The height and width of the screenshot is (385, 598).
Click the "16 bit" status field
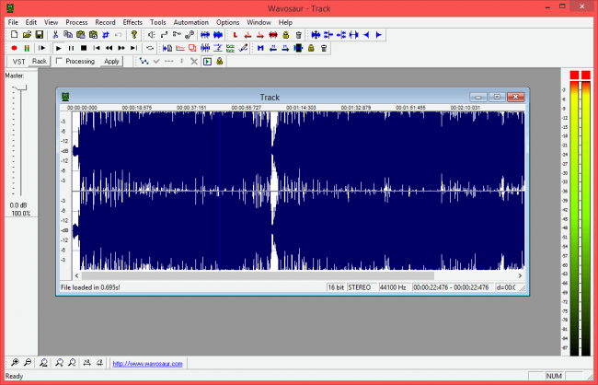[336, 287]
